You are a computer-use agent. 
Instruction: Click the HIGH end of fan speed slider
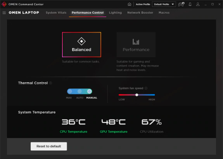[x=152, y=100]
